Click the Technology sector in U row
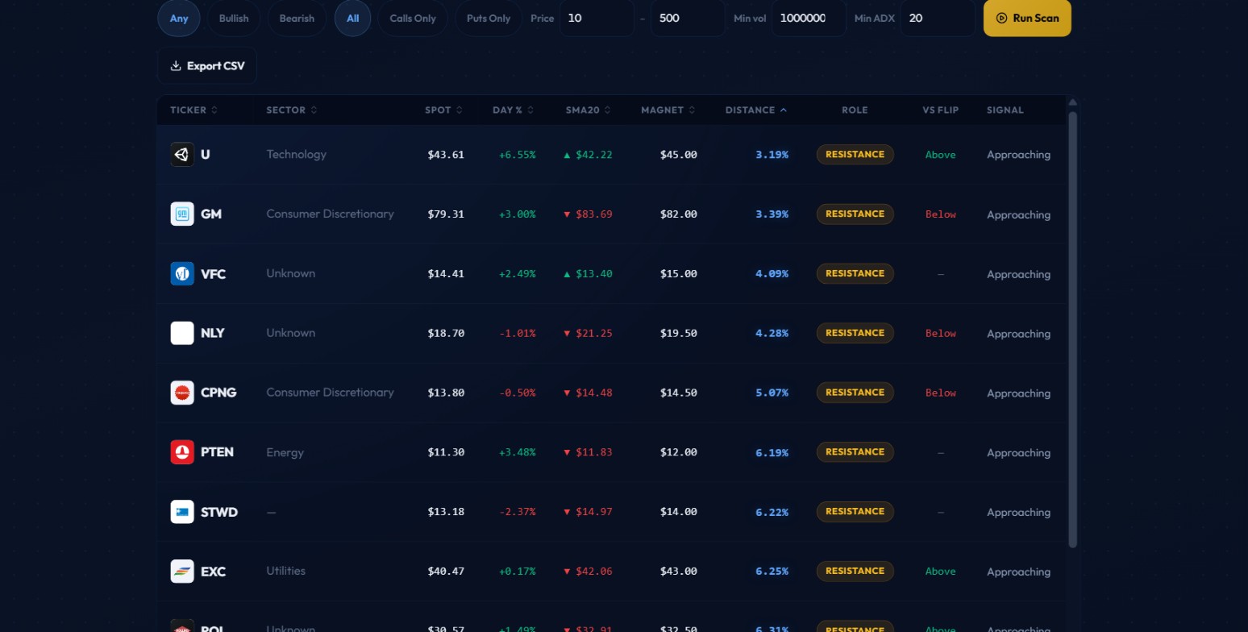The height and width of the screenshot is (632, 1248). pos(296,154)
